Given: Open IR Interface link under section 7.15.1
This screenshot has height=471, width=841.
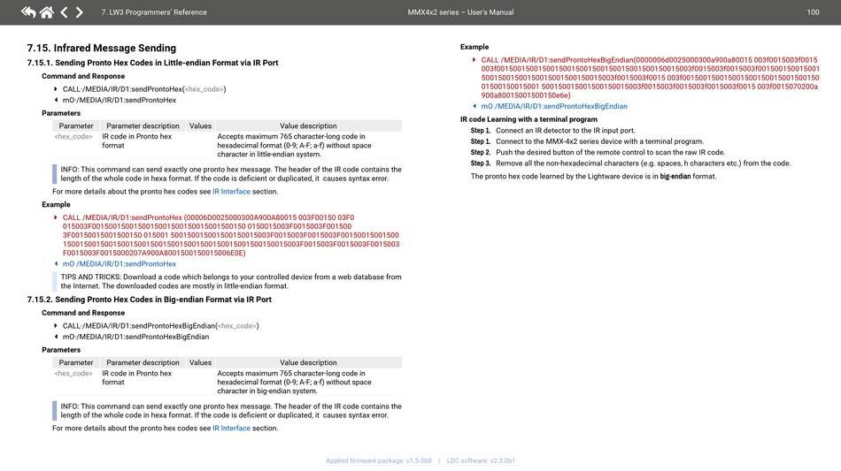Looking at the screenshot, I should click(231, 191).
